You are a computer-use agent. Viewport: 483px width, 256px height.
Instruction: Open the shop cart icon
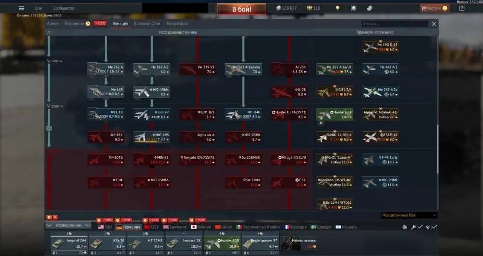424,8
